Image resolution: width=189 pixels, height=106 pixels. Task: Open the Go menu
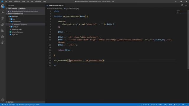pos(28,1)
